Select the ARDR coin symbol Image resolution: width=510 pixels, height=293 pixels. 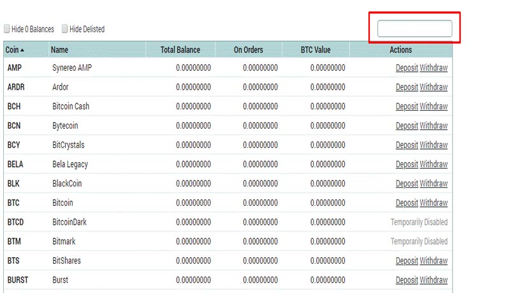(16, 87)
